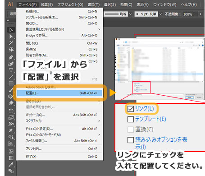Click the Ai application logo
This screenshot has height=176, width=205.
pyautogui.click(x=10, y=4)
